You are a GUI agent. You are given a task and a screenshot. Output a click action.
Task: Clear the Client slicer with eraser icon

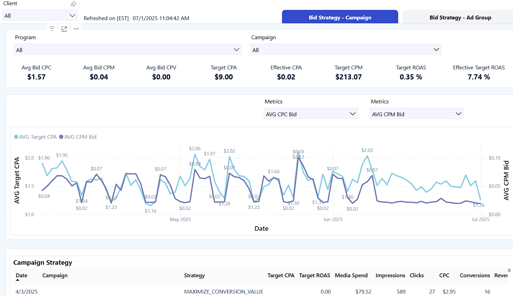tap(73, 4)
